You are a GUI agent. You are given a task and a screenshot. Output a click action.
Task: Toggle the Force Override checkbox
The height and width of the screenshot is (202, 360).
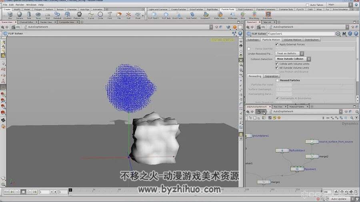point(249,49)
